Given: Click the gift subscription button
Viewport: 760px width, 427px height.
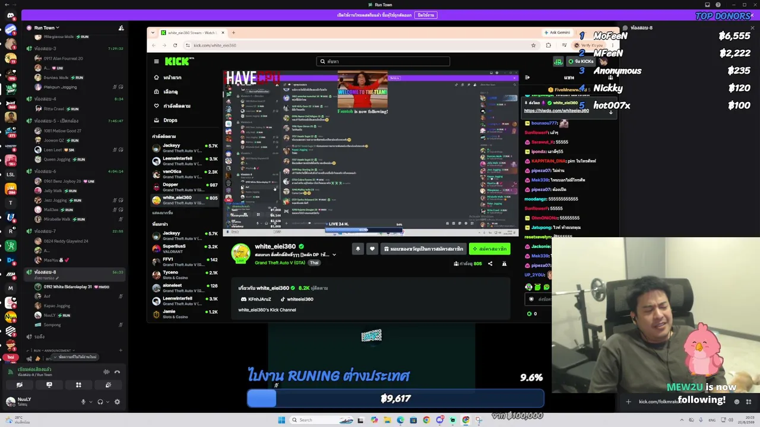Looking at the screenshot, I should 423,249.
